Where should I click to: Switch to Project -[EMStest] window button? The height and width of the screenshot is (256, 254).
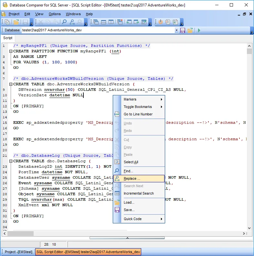(x=18, y=252)
